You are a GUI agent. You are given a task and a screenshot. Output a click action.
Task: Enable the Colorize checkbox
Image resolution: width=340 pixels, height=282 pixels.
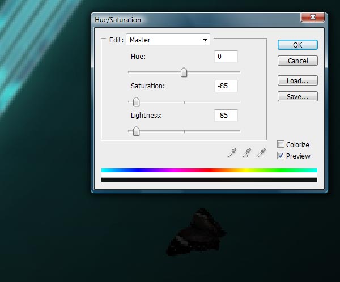pos(280,144)
